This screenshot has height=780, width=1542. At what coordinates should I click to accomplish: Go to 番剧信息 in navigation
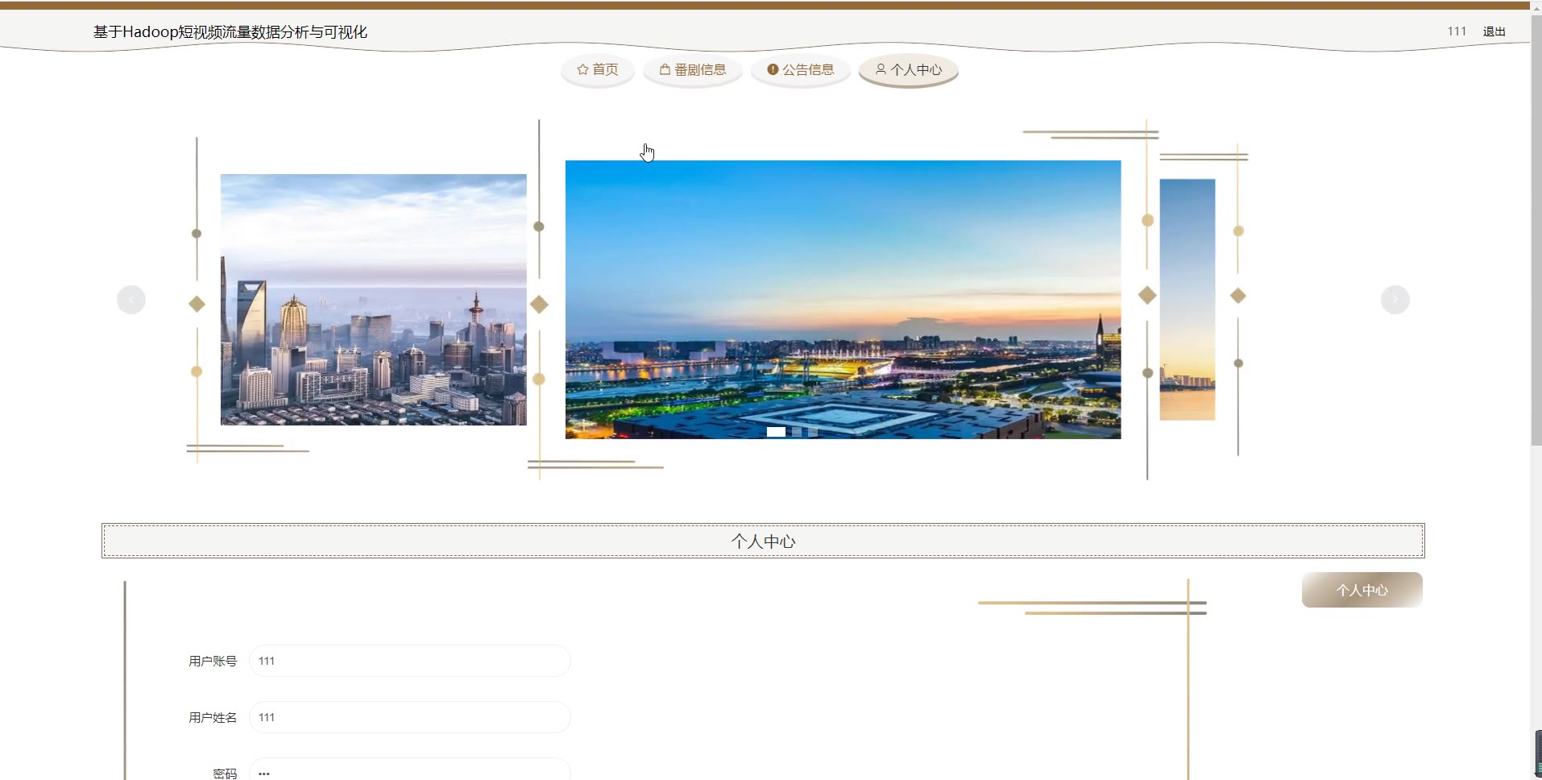(x=693, y=70)
